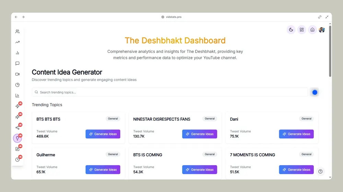Toggle dark mode with the moon icon
This screenshot has height=192, width=343.
(x=291, y=30)
